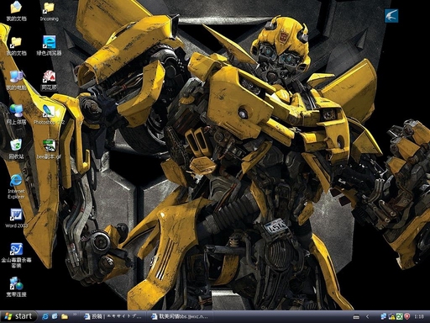Select the bee GIF file icon
This screenshot has width=430, height=323.
[49, 149]
